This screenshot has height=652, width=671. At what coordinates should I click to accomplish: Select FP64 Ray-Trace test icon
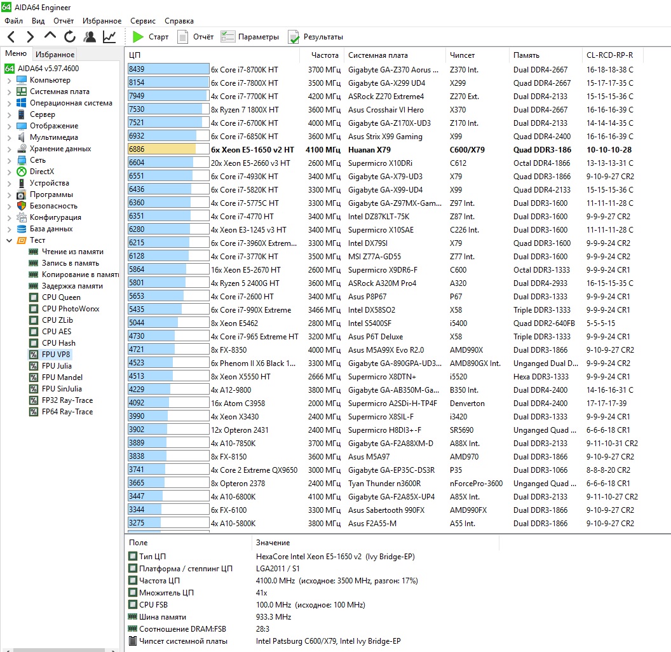click(x=34, y=412)
